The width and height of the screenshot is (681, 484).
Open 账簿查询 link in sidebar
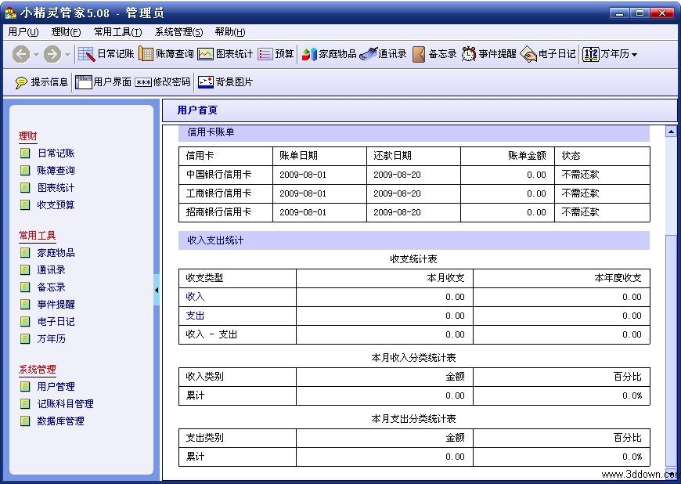[56, 170]
